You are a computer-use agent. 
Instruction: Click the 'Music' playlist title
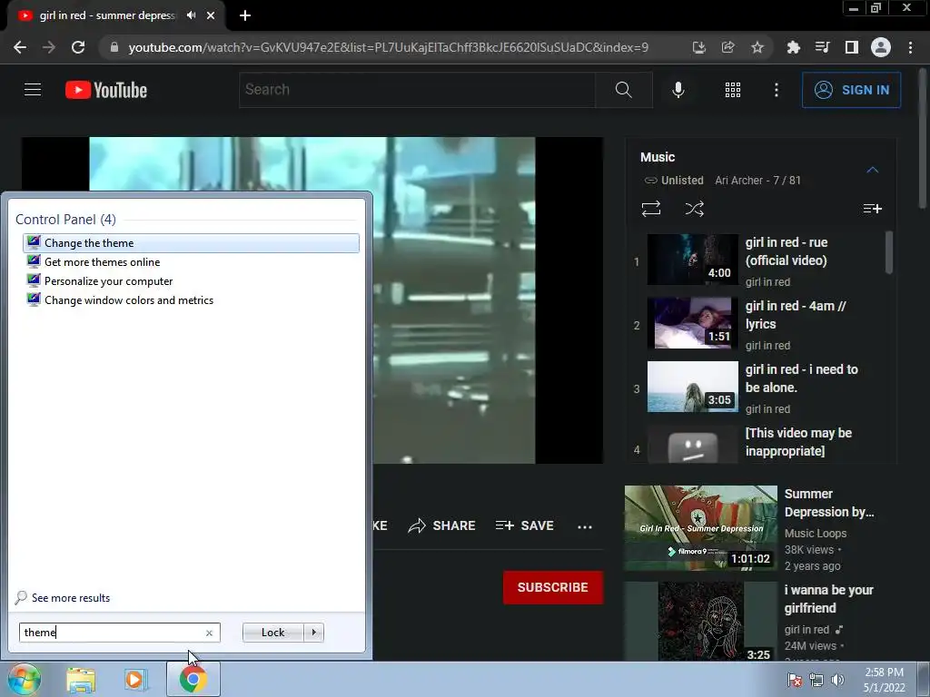coord(658,157)
